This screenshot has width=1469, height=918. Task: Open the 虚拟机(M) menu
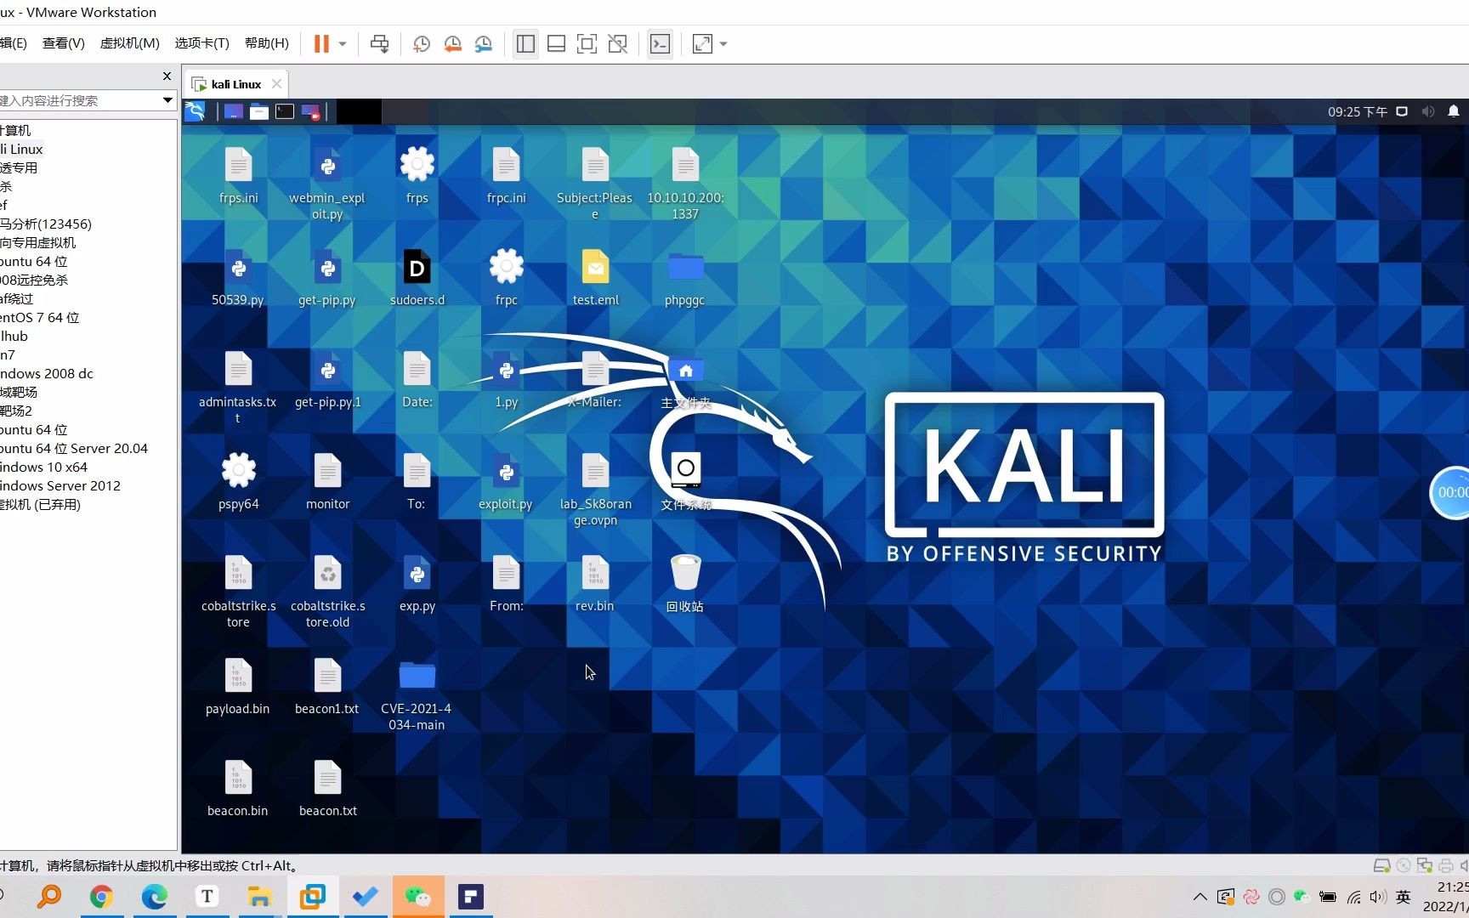(129, 43)
